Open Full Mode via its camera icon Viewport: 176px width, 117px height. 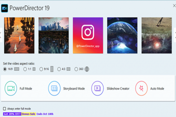point(11,88)
